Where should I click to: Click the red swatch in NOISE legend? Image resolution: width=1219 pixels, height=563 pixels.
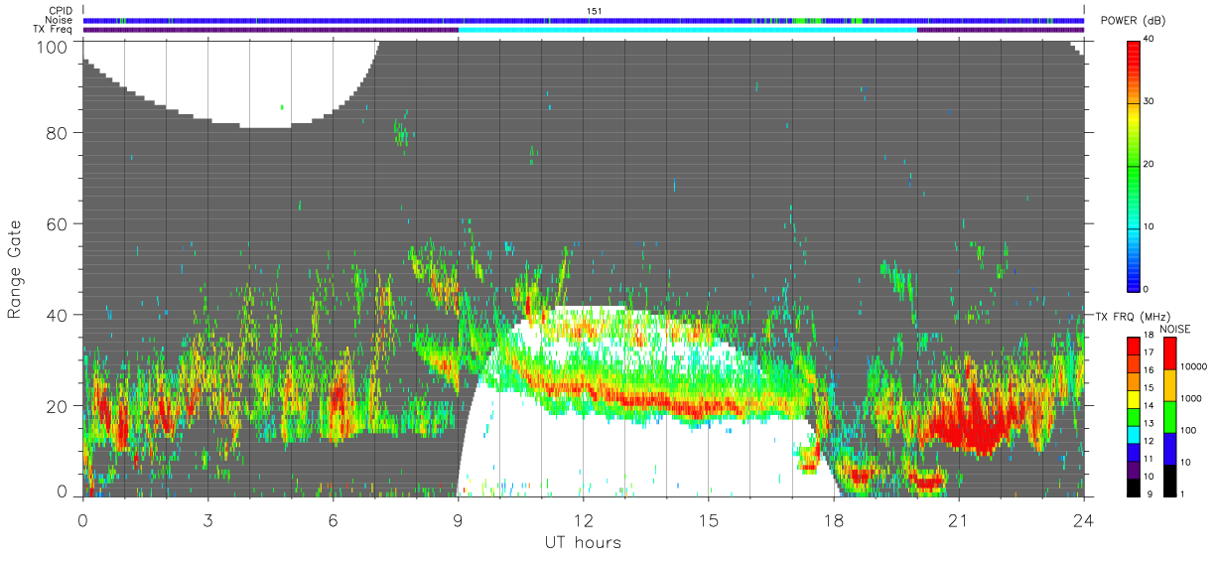(x=1169, y=353)
